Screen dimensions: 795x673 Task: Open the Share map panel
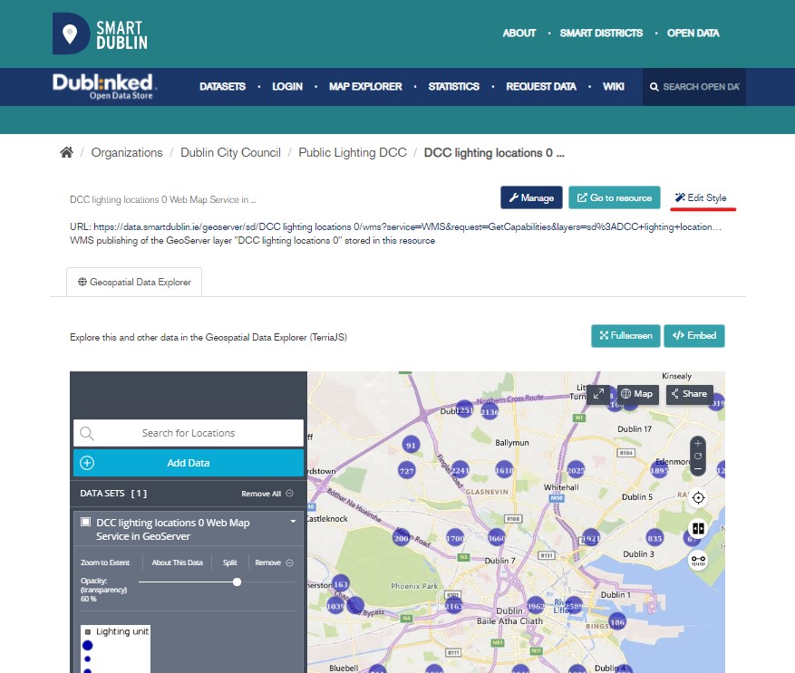point(689,394)
